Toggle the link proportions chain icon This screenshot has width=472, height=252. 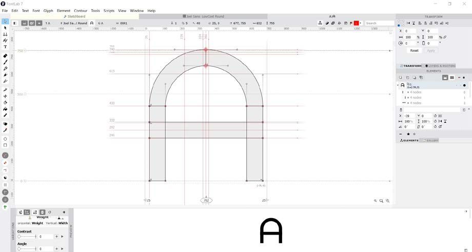pos(445,37)
